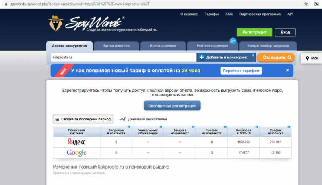
Task: Focus the domain search field with kakprosto.ru
Action: click(x=124, y=57)
